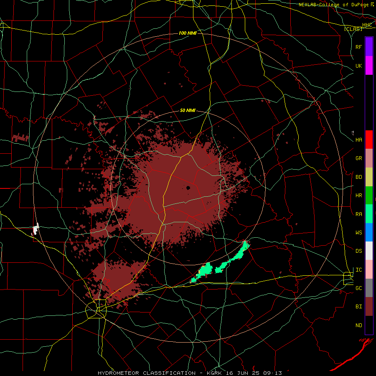
Task: Click the black radar site dot at center
Action: [x=188, y=188]
